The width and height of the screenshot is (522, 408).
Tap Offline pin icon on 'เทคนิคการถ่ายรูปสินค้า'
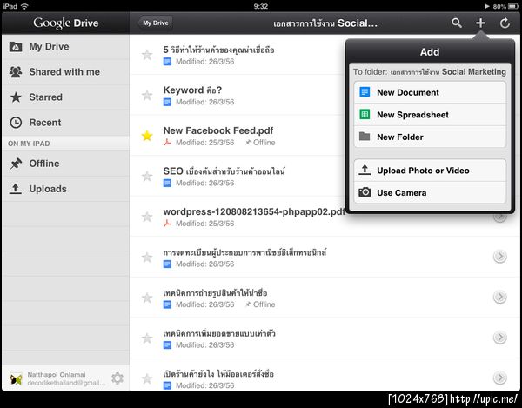tap(248, 304)
